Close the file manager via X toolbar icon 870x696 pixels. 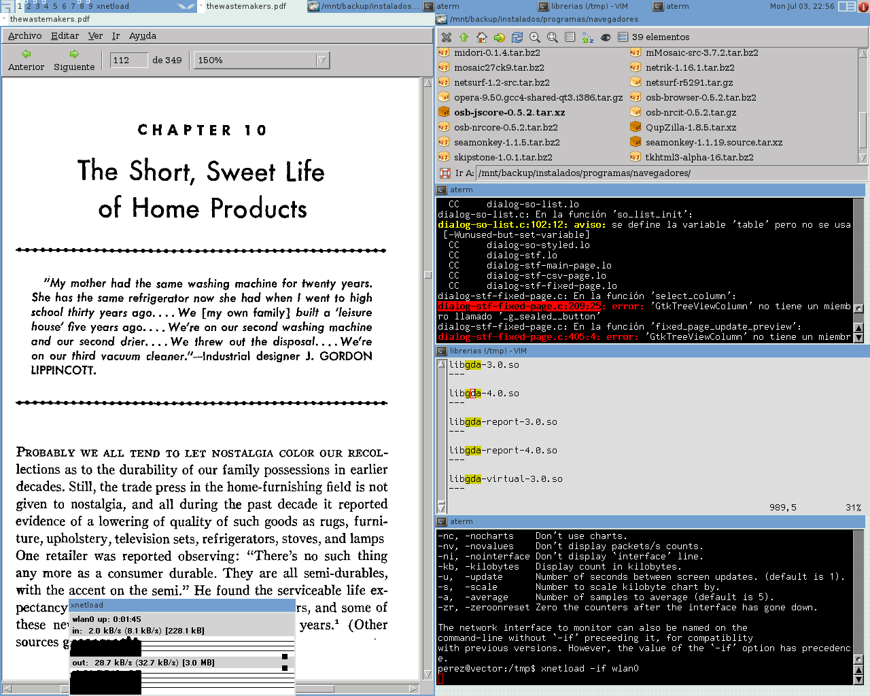[446, 37]
